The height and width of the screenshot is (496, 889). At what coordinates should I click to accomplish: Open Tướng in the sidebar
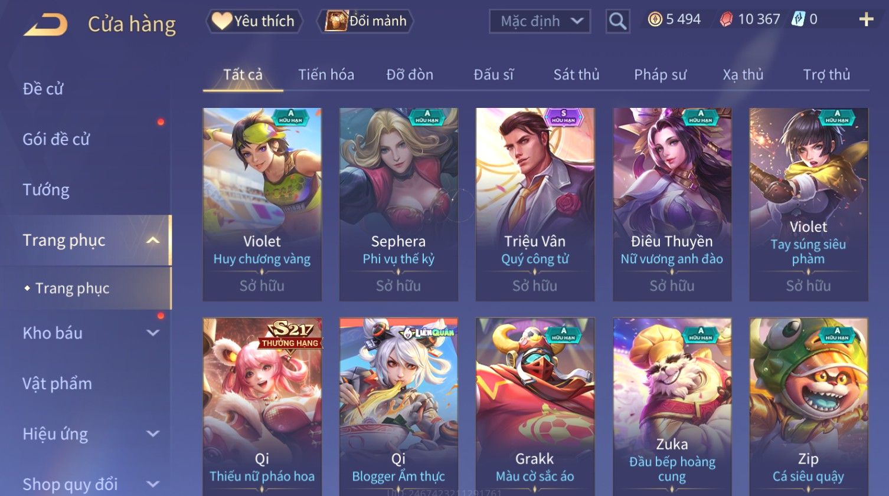click(x=46, y=189)
